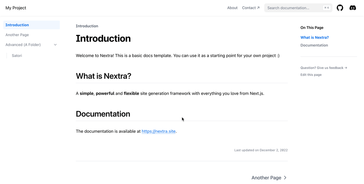Screen dimensions: 364x184
Task: Select Introduction in the sidebar
Action: click(17, 25)
